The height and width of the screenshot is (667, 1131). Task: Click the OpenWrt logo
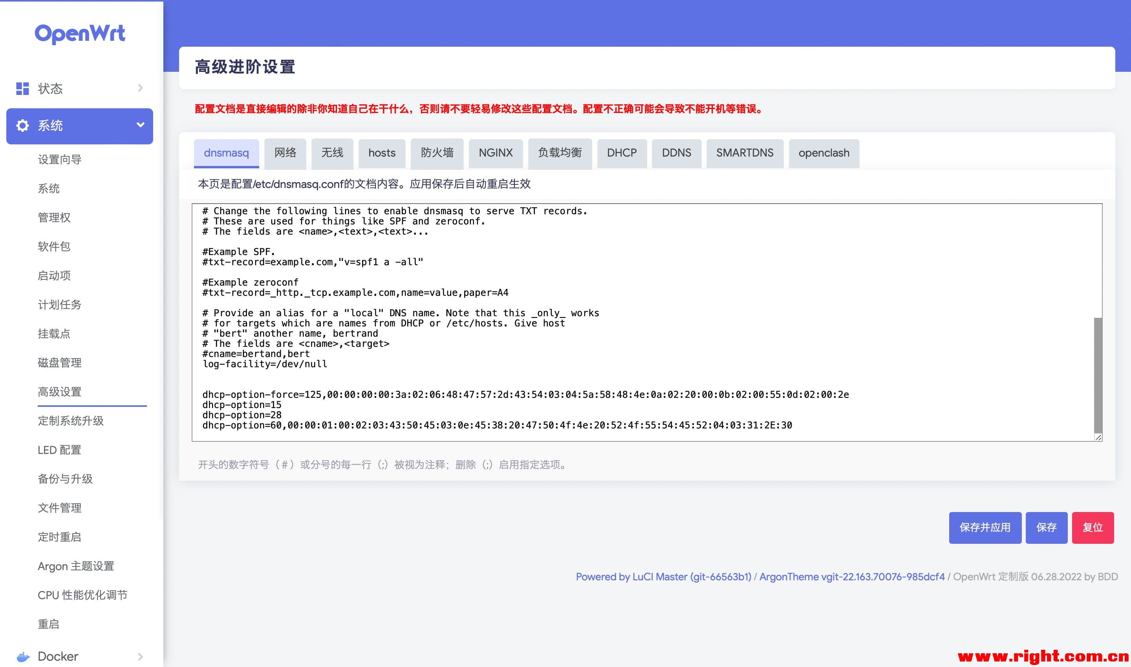[80, 34]
